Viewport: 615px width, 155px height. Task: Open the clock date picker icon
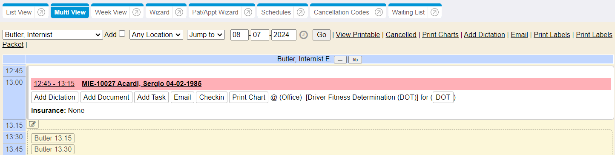click(303, 35)
